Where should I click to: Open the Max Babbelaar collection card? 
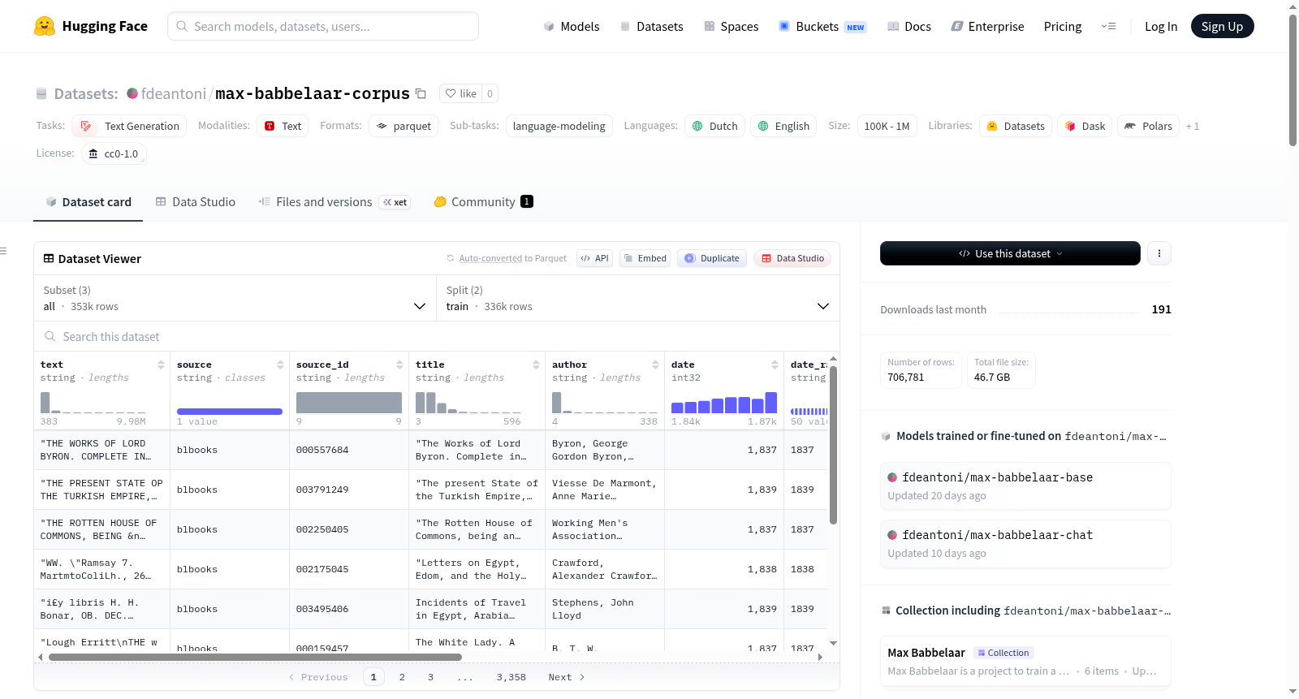[1025, 662]
